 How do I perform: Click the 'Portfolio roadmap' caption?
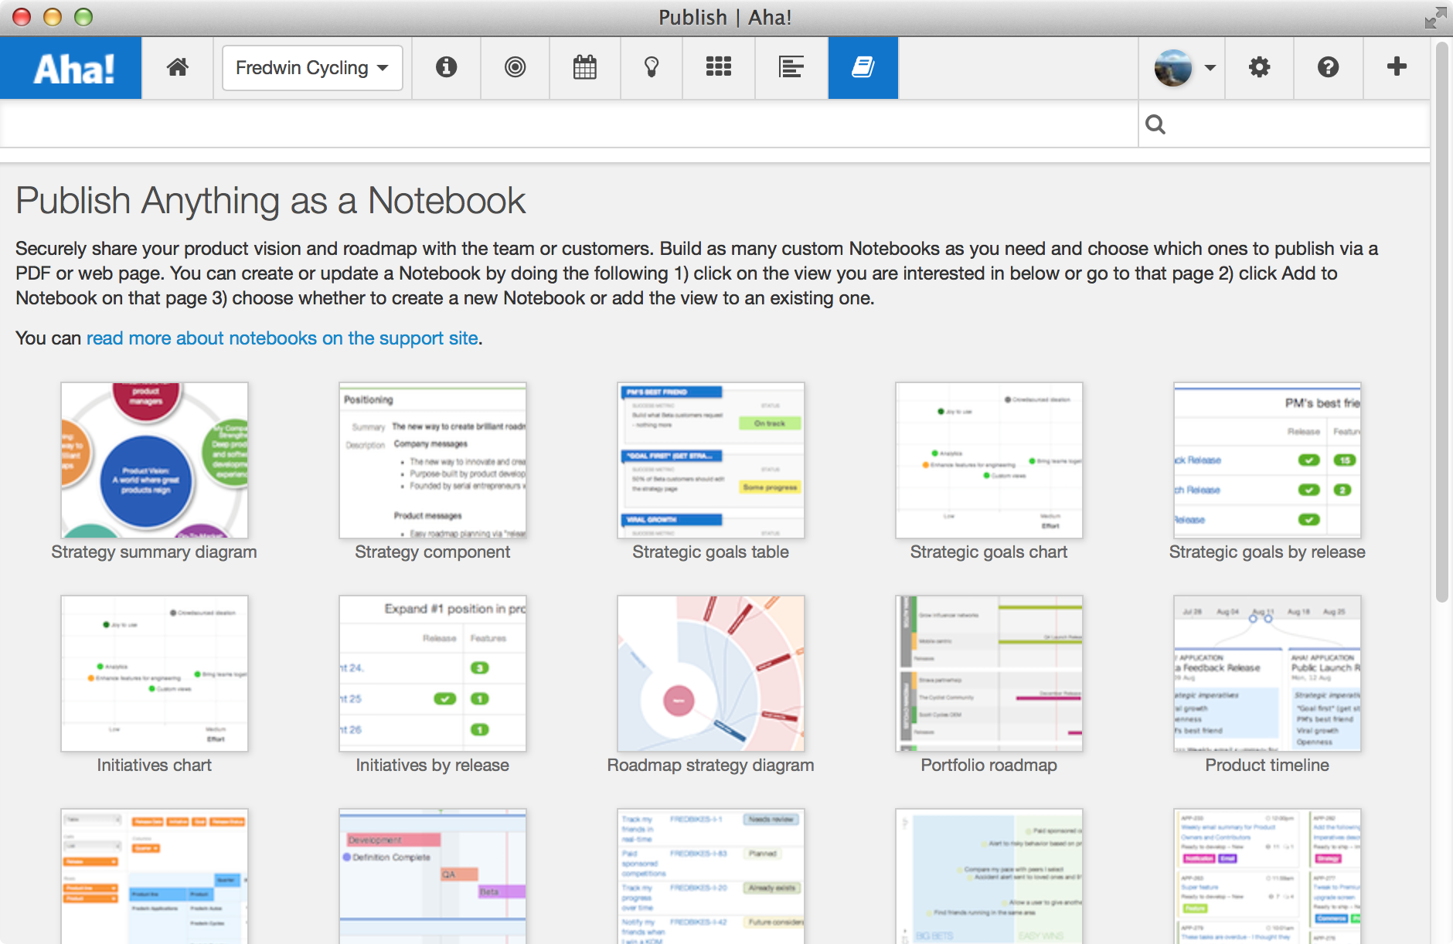click(989, 766)
